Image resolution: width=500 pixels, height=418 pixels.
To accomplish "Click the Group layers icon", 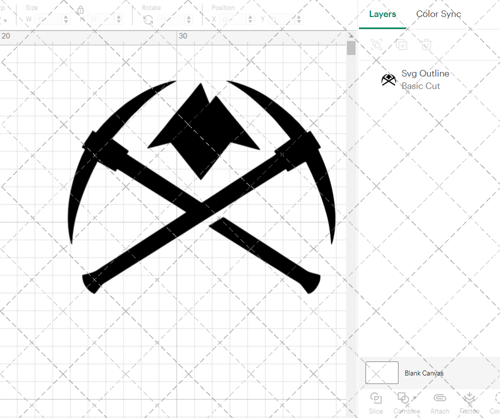I will pyautogui.click(x=376, y=45).
